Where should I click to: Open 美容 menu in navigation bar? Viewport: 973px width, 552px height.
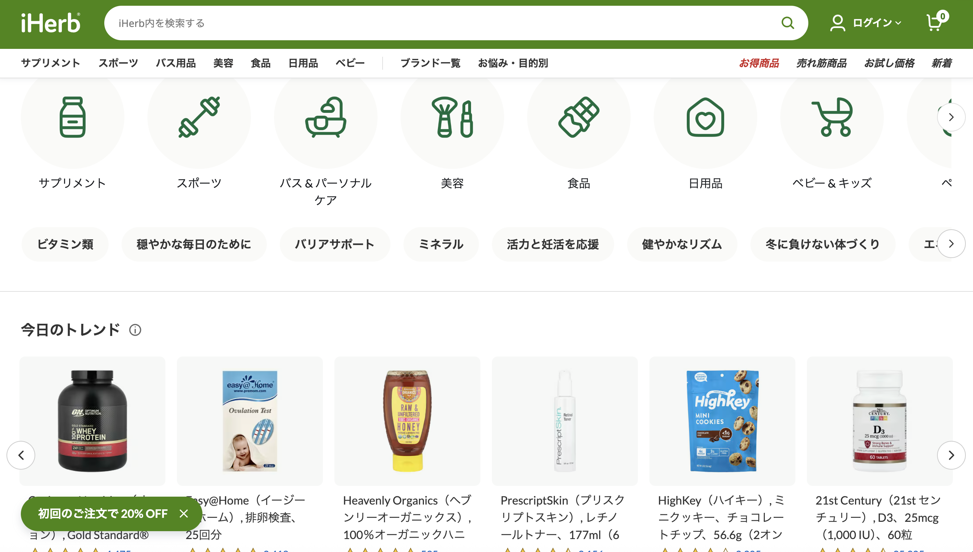[223, 63]
